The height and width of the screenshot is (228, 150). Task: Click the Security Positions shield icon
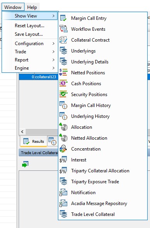[63, 95]
